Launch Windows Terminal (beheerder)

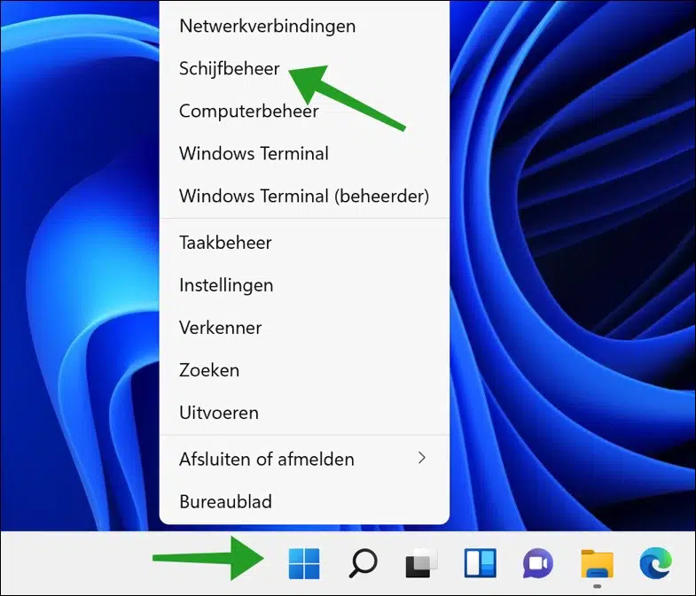pos(304,196)
